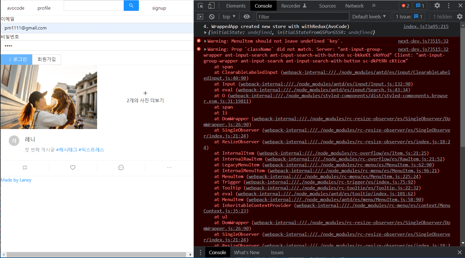Open the index.js?3a95:215 source link

(x=426, y=27)
